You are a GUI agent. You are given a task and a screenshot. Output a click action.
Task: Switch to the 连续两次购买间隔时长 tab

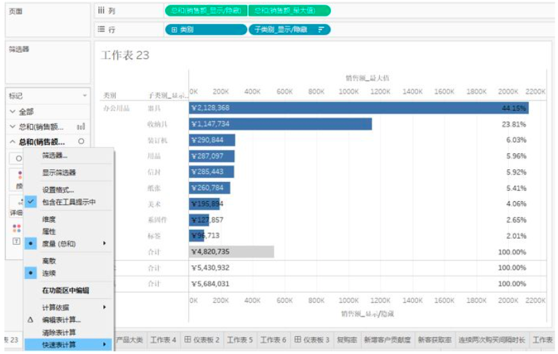(492, 340)
